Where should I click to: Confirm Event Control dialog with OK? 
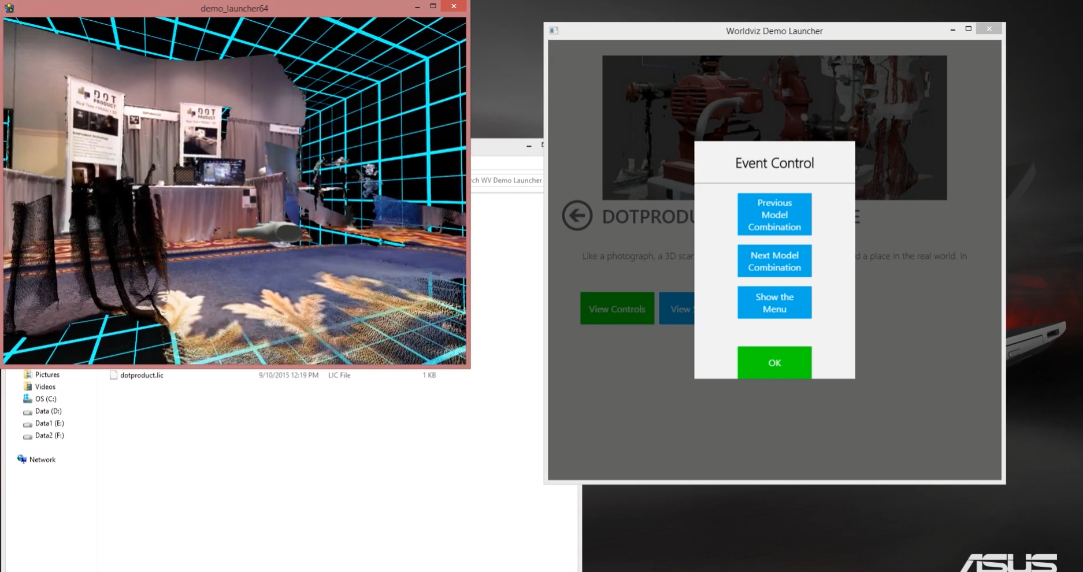pos(774,363)
